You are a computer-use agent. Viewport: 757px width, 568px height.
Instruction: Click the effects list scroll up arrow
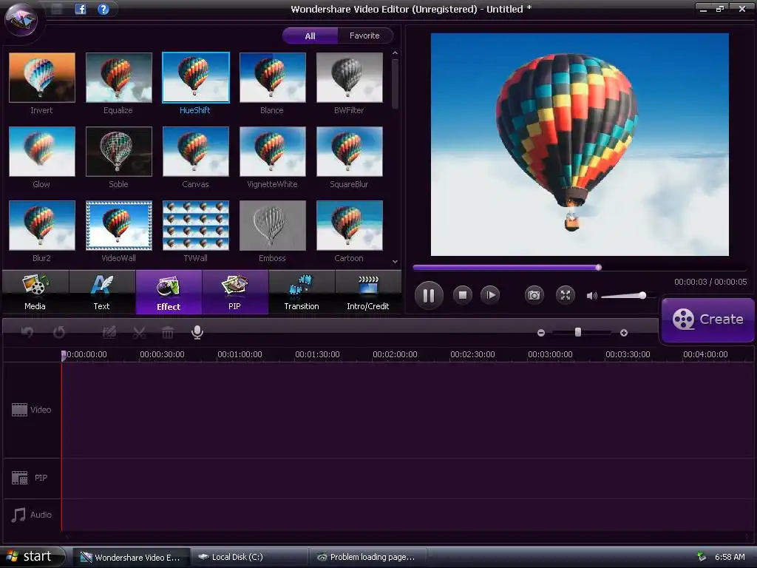395,53
